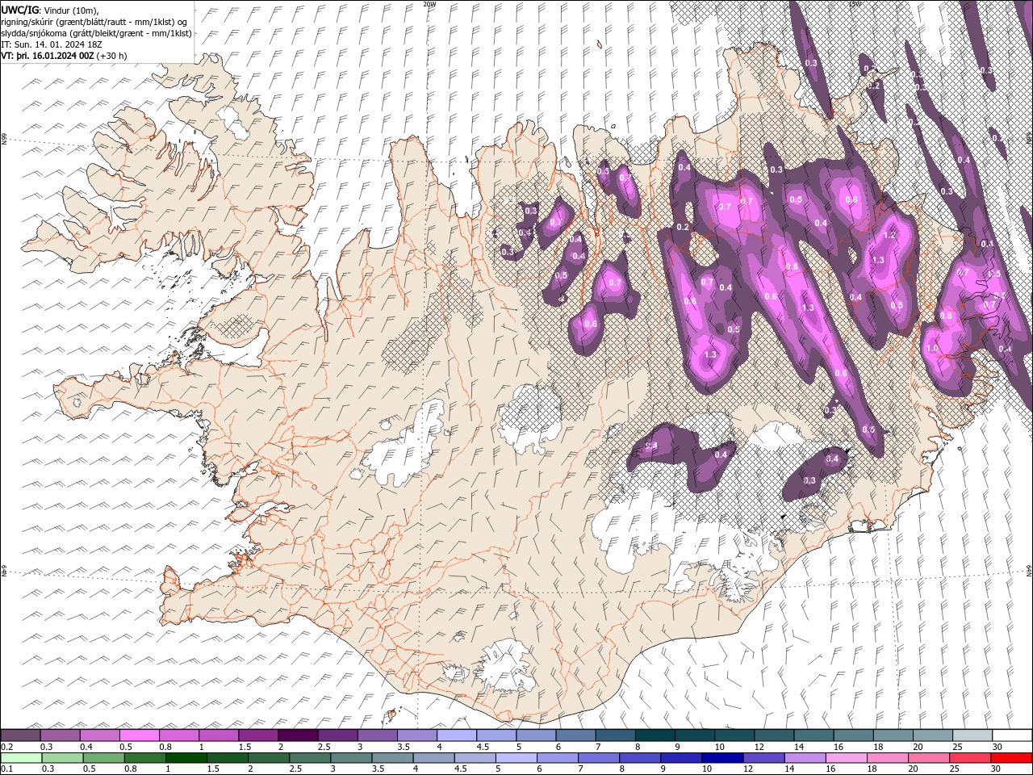Pick the upper legend swatch labeled 1

(219, 735)
